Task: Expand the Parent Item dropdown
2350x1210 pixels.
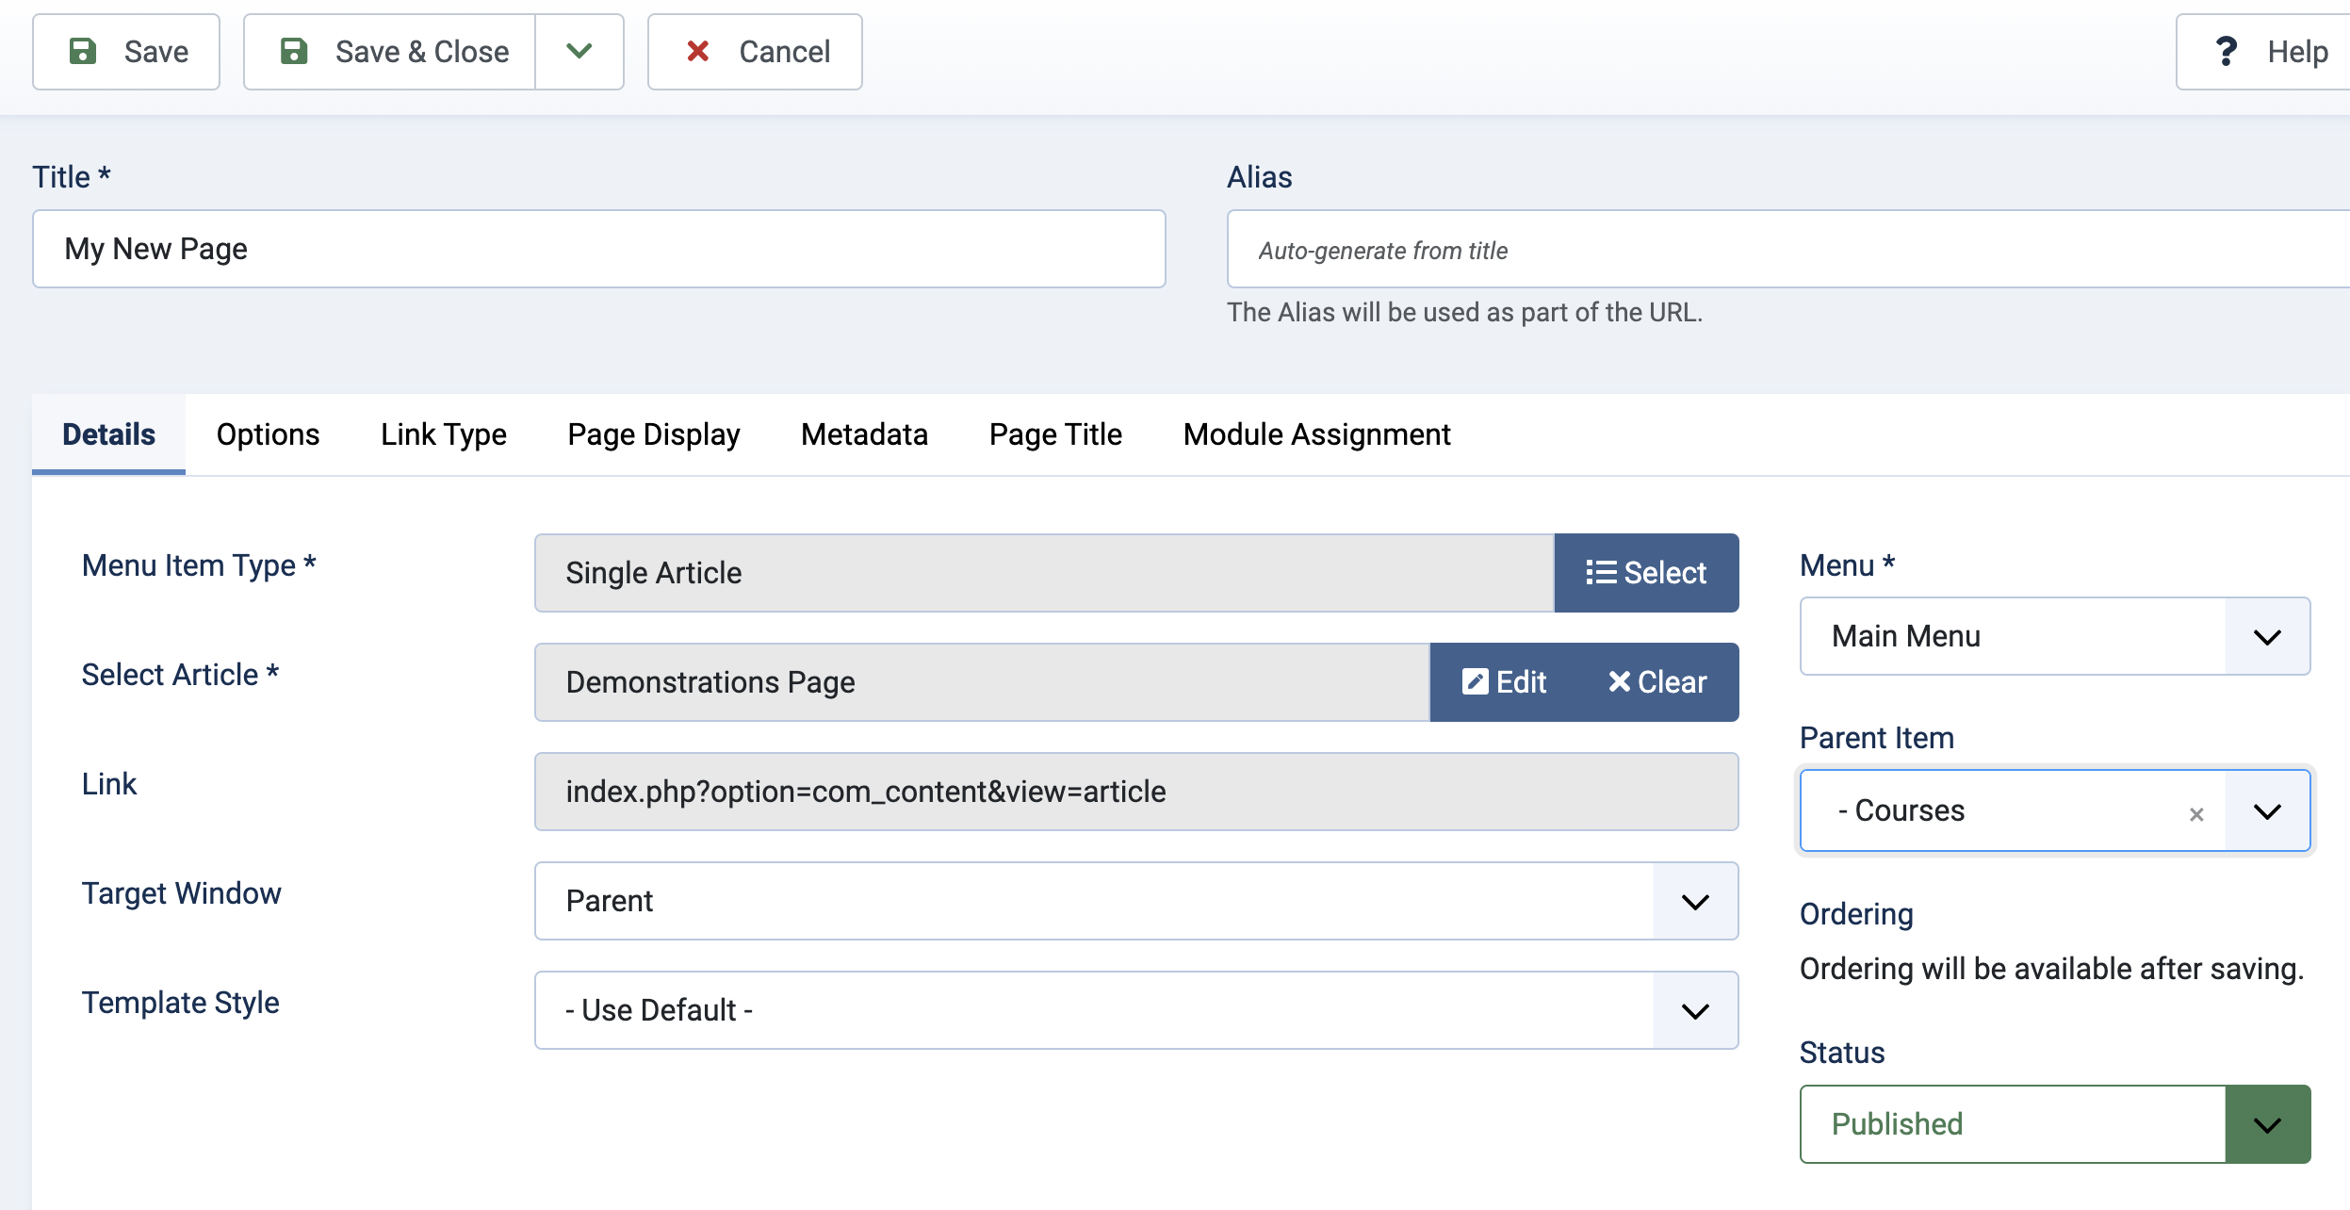Action: pyautogui.click(x=2267, y=810)
